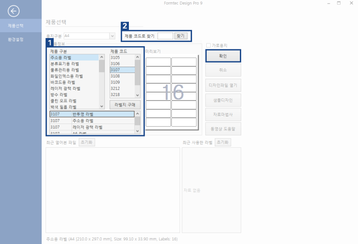
Task: Select 방수 라벨 category
Action: click(74, 94)
